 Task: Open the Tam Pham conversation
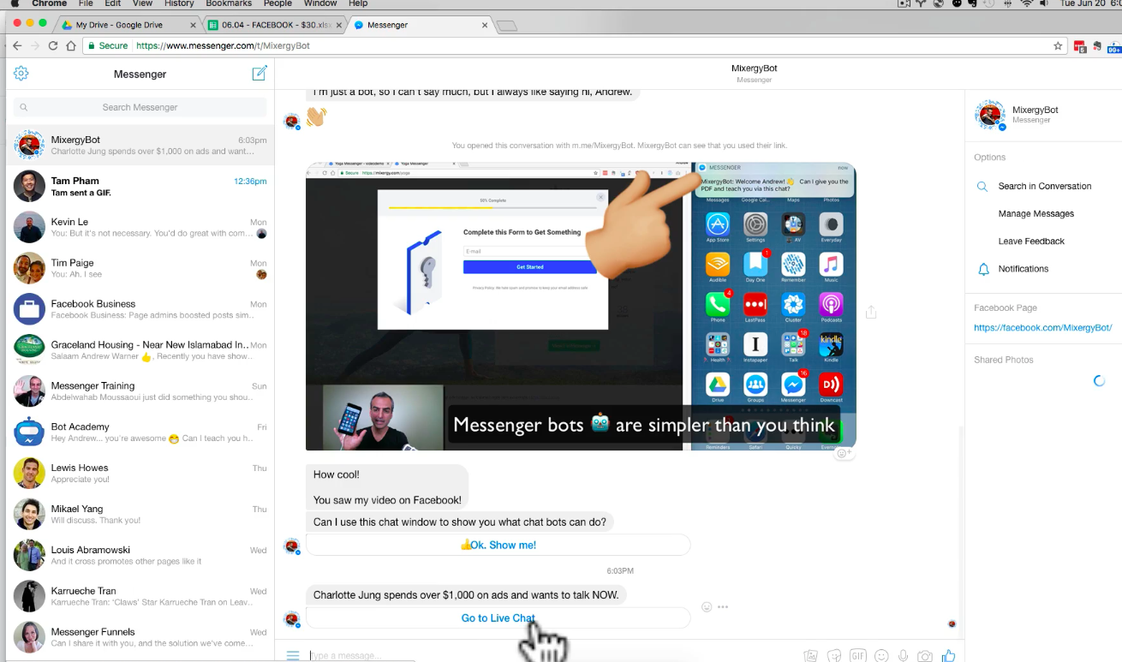pos(140,187)
